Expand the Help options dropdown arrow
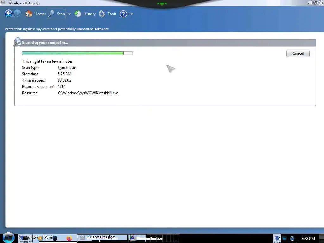324x243 pixels. [x=132, y=14]
